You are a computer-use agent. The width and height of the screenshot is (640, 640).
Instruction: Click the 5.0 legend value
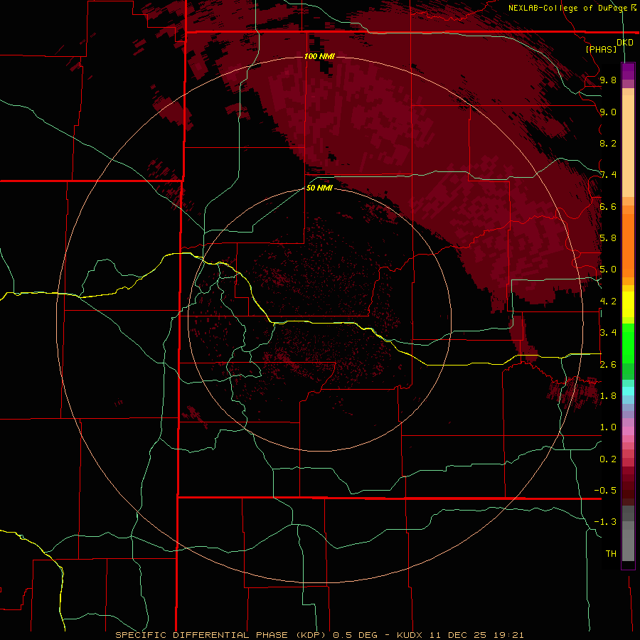(x=608, y=270)
